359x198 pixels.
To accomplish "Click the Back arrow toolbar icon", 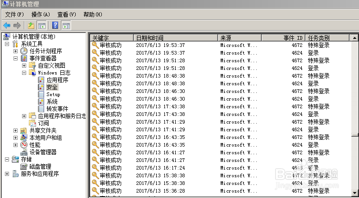I will point(7,25).
